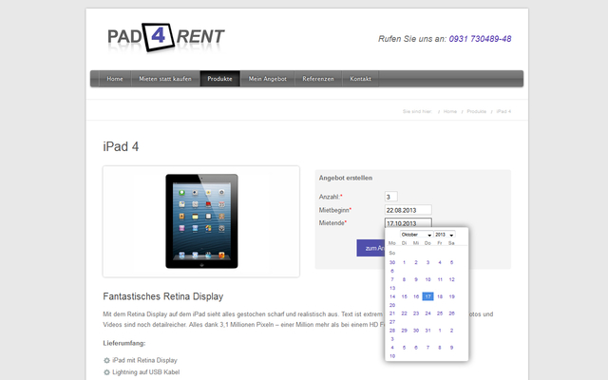Select the Produkte menu tab
608x380 pixels.
click(219, 79)
